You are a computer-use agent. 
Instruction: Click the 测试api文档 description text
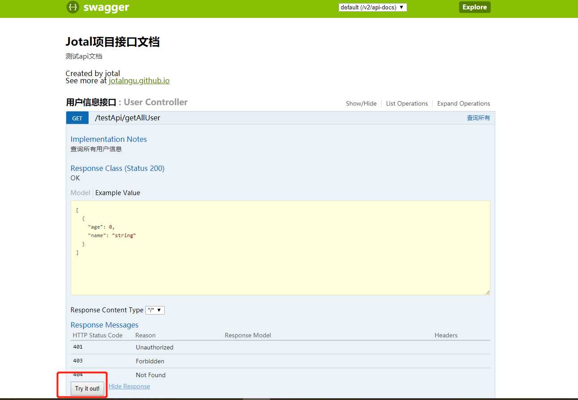(x=84, y=56)
